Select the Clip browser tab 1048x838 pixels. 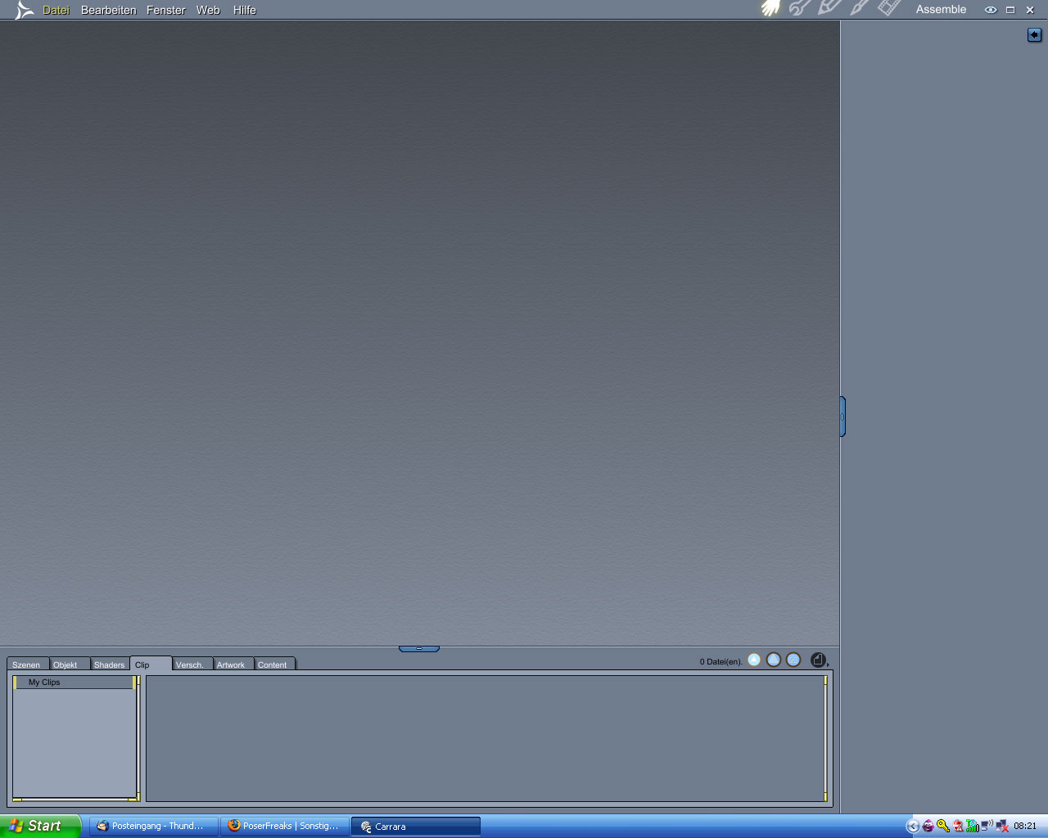[x=151, y=664]
